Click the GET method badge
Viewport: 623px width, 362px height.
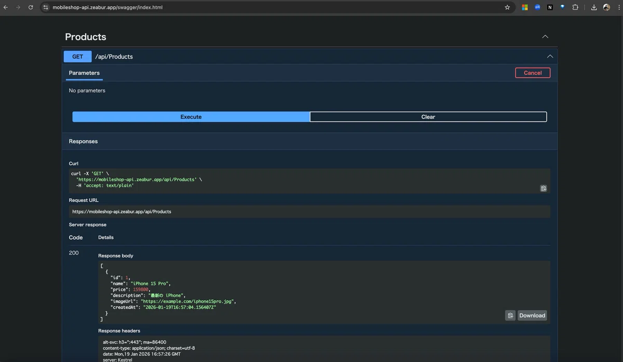pos(77,57)
